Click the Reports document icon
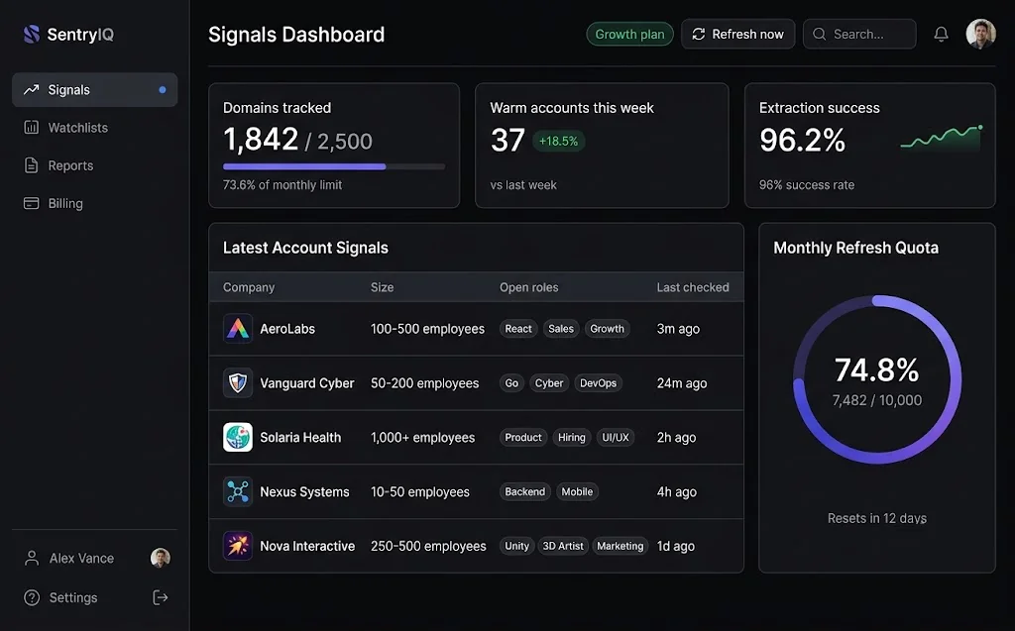Screen dimensions: 1015x631 (31, 165)
